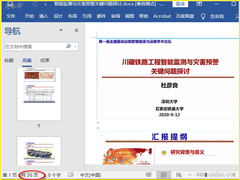Click the 告诉我 lightbulb icon
Viewport: 240px width, 180px height.
[x=203, y=16]
